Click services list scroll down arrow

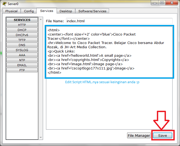click(41, 137)
